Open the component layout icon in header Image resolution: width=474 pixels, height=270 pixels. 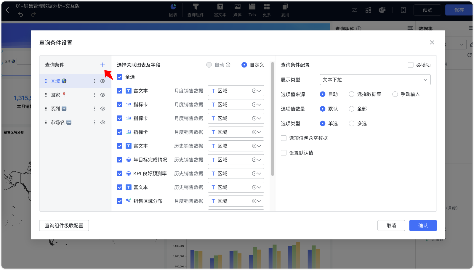(x=368, y=10)
